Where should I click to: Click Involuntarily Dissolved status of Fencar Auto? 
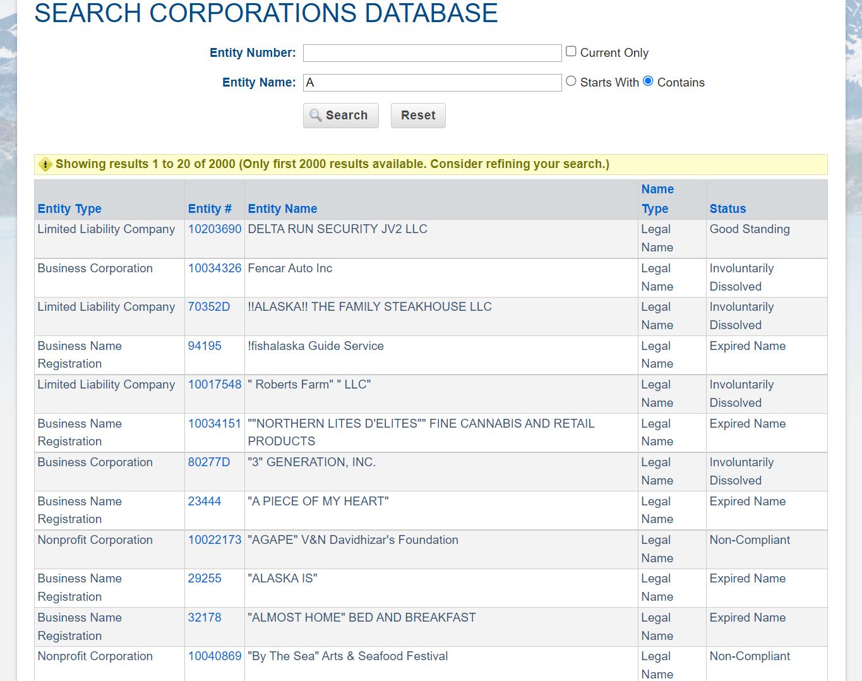click(x=741, y=277)
